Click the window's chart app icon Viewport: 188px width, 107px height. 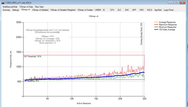(3, 3)
